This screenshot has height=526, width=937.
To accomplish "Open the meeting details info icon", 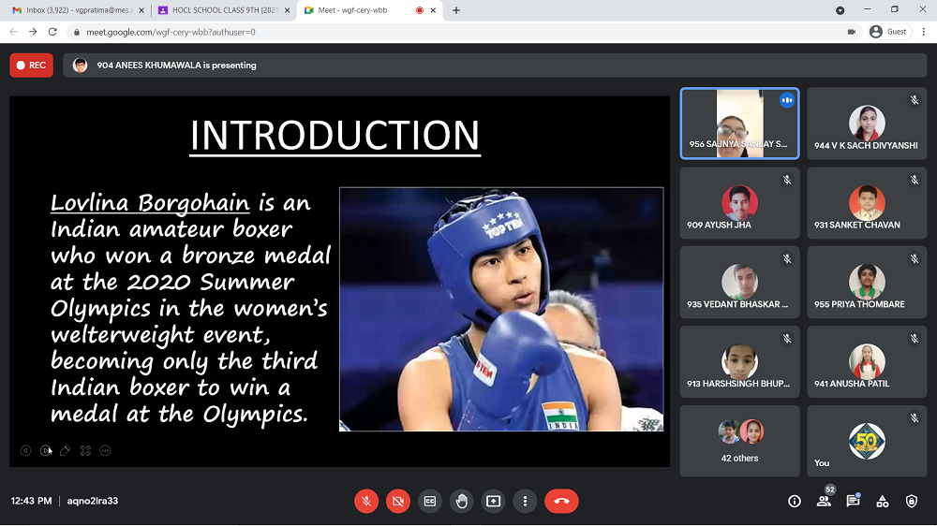I will tap(795, 501).
